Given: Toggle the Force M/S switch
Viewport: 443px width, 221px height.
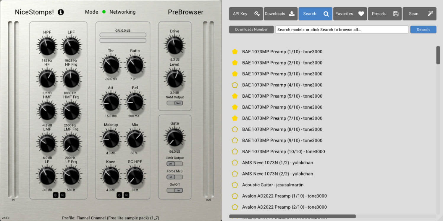Looking at the screenshot, I should (x=175, y=177).
